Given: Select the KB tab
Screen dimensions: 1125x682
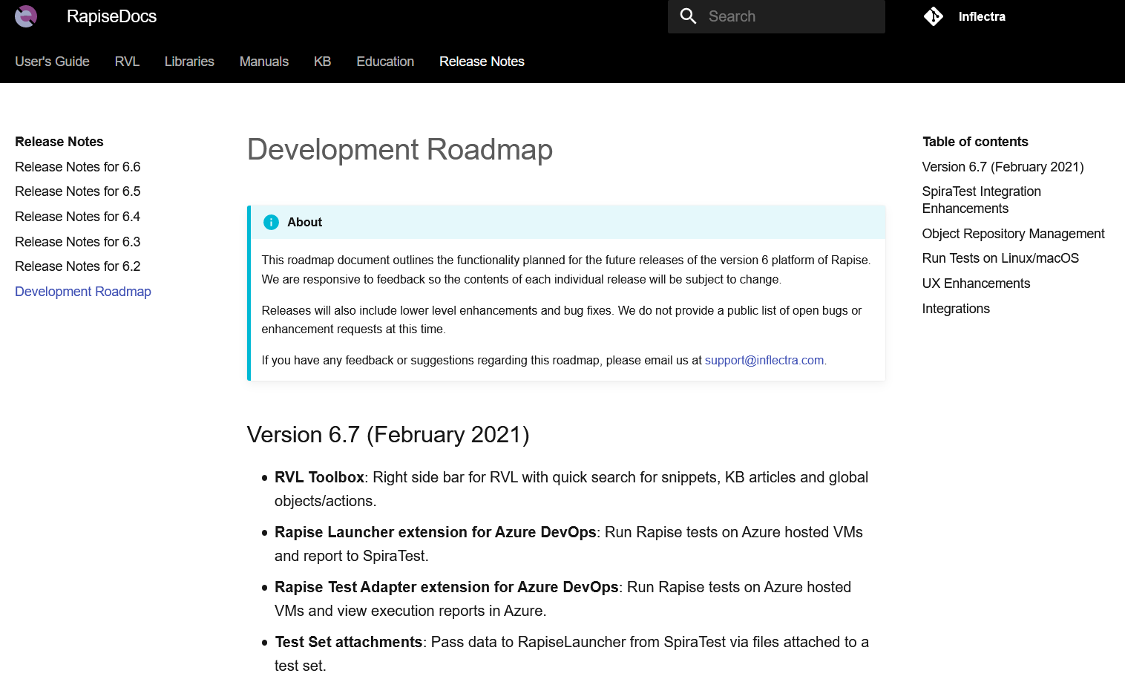Looking at the screenshot, I should [322, 62].
